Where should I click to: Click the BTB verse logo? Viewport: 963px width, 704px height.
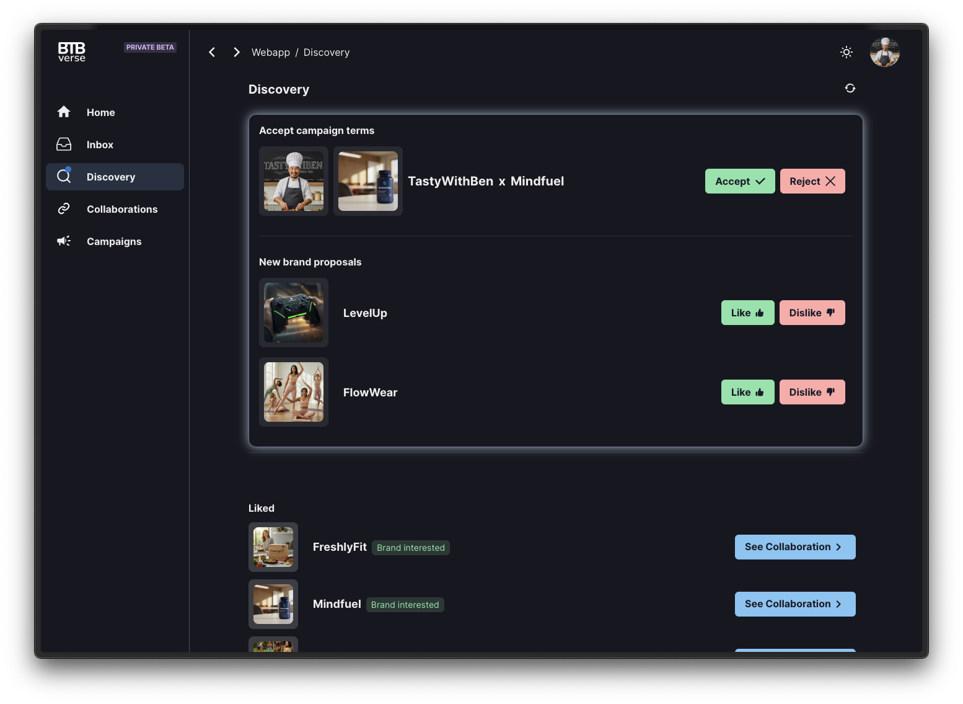click(71, 52)
